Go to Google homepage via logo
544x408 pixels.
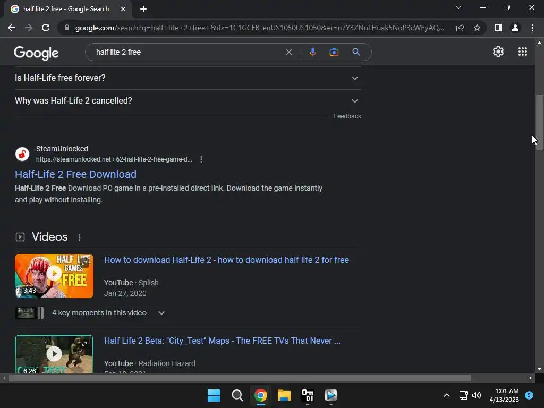[x=36, y=53]
